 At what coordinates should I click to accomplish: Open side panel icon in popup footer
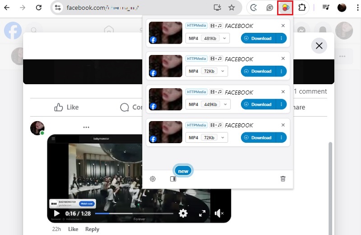(173, 179)
